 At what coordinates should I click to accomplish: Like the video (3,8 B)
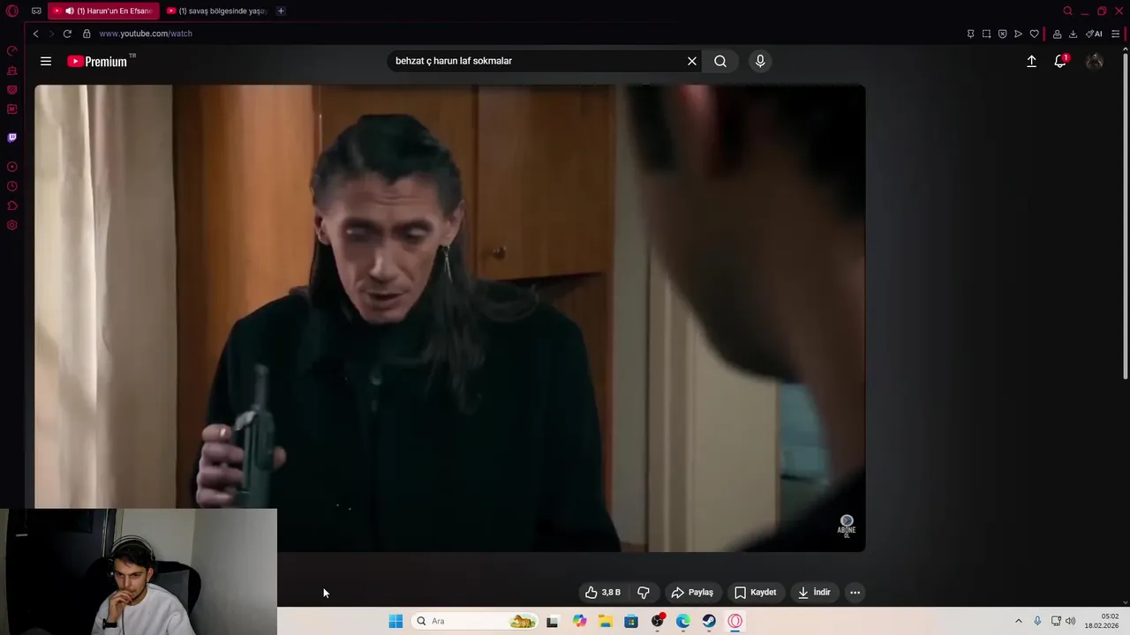pyautogui.click(x=603, y=593)
